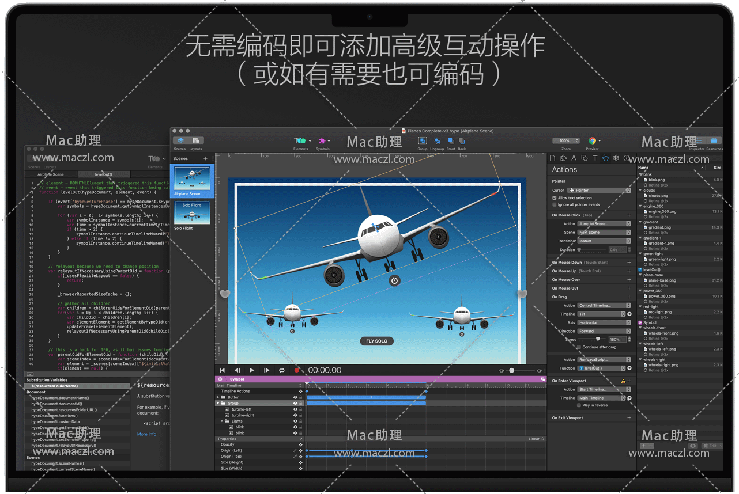Open the Cursor Pointer dropdown
Image resolution: width=739 pixels, height=494 pixels.
[x=600, y=191]
